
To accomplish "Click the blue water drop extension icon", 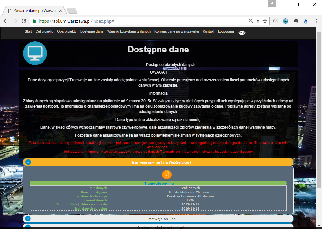I will (x=306, y=21).
